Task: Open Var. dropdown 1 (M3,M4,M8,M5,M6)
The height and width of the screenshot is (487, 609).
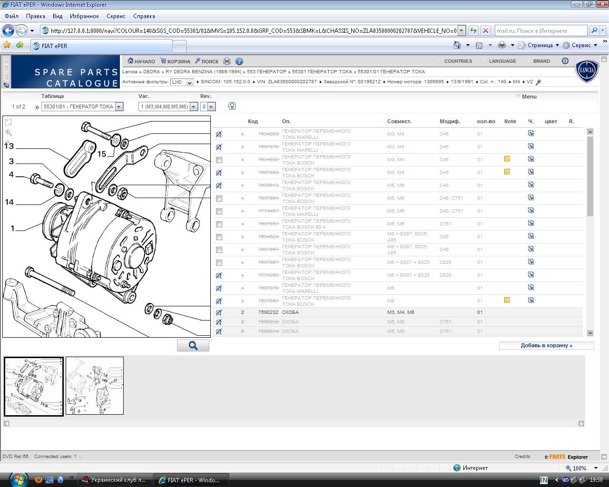Action: point(168,107)
